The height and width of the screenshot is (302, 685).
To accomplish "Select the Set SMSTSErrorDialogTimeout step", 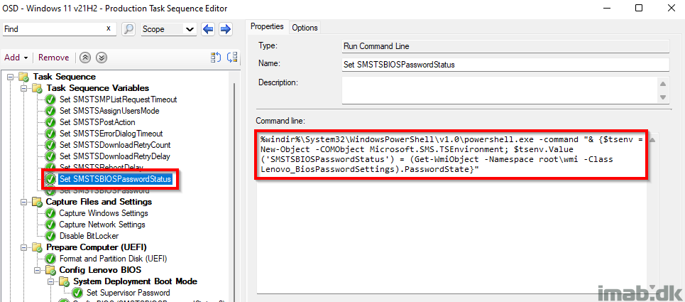I will pos(111,134).
